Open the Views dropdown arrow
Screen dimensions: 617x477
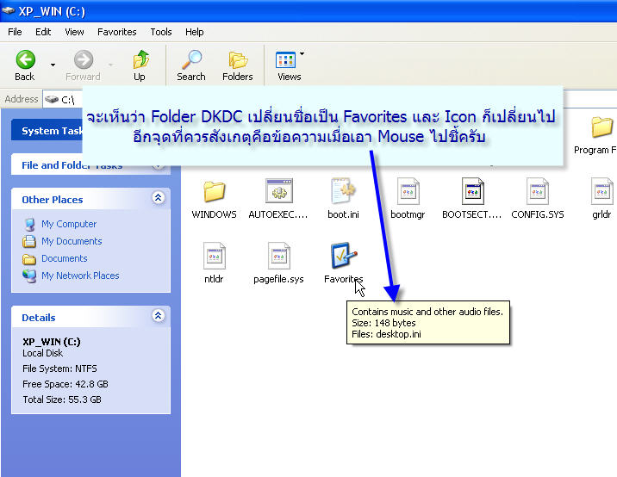[302, 53]
